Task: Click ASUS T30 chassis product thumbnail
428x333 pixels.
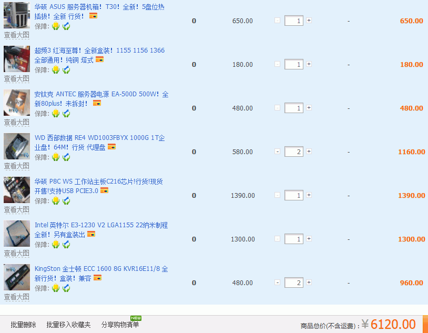Action: point(17,15)
